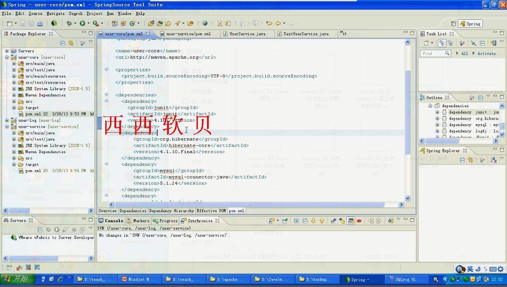Open Mindjet from the taskbar
The width and height of the screenshot is (507, 287).
point(139,279)
